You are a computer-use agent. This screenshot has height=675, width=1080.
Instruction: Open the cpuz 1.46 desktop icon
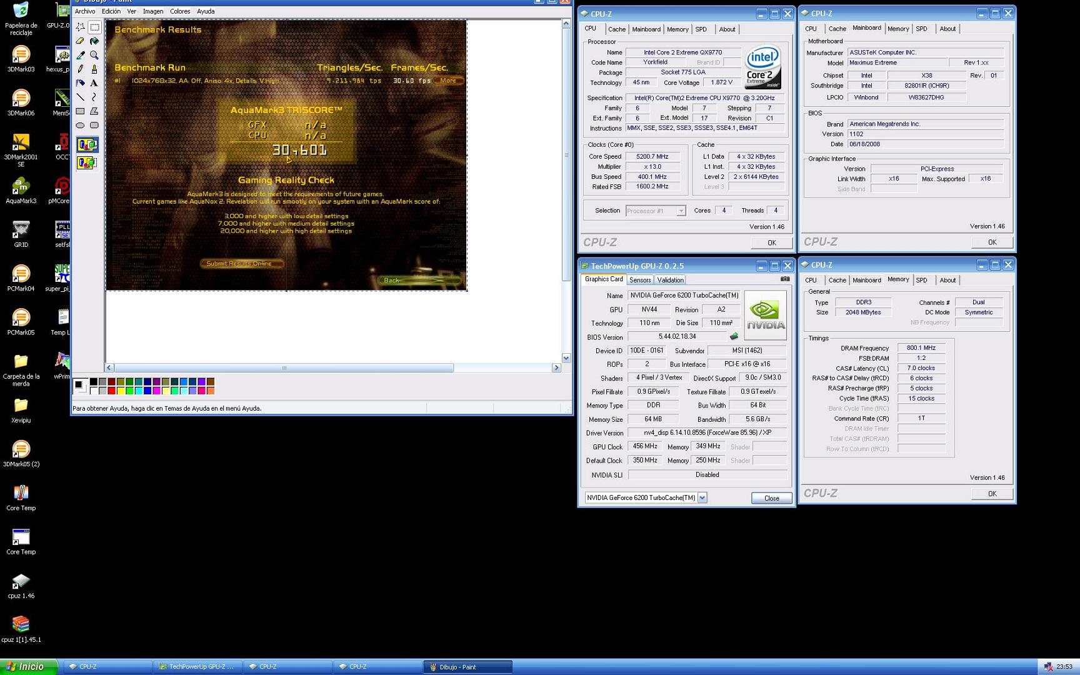pyautogui.click(x=21, y=586)
